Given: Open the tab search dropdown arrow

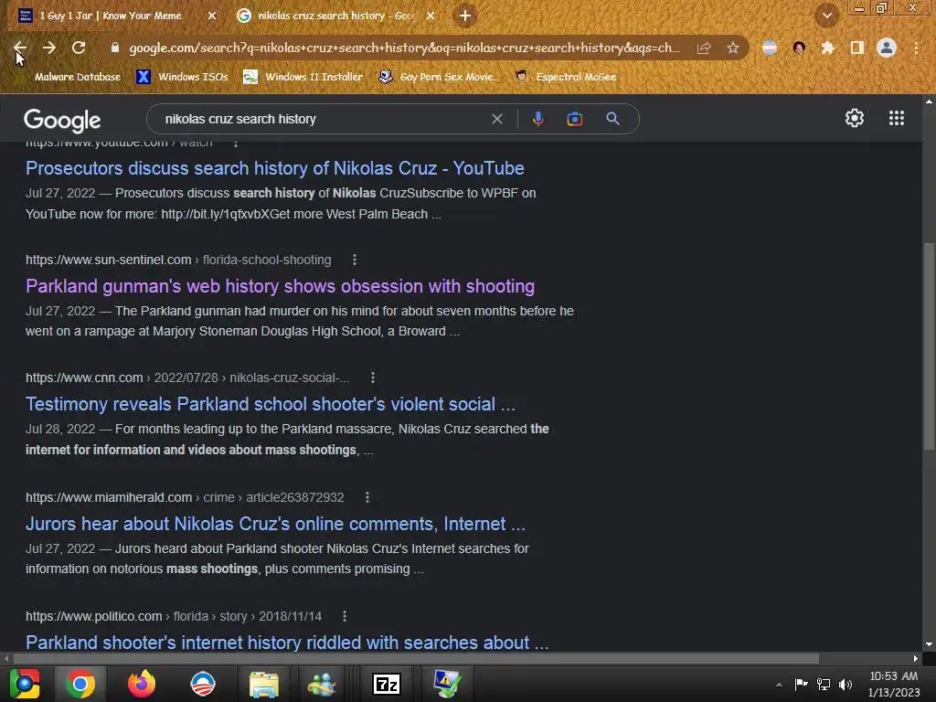Looking at the screenshot, I should [826, 16].
